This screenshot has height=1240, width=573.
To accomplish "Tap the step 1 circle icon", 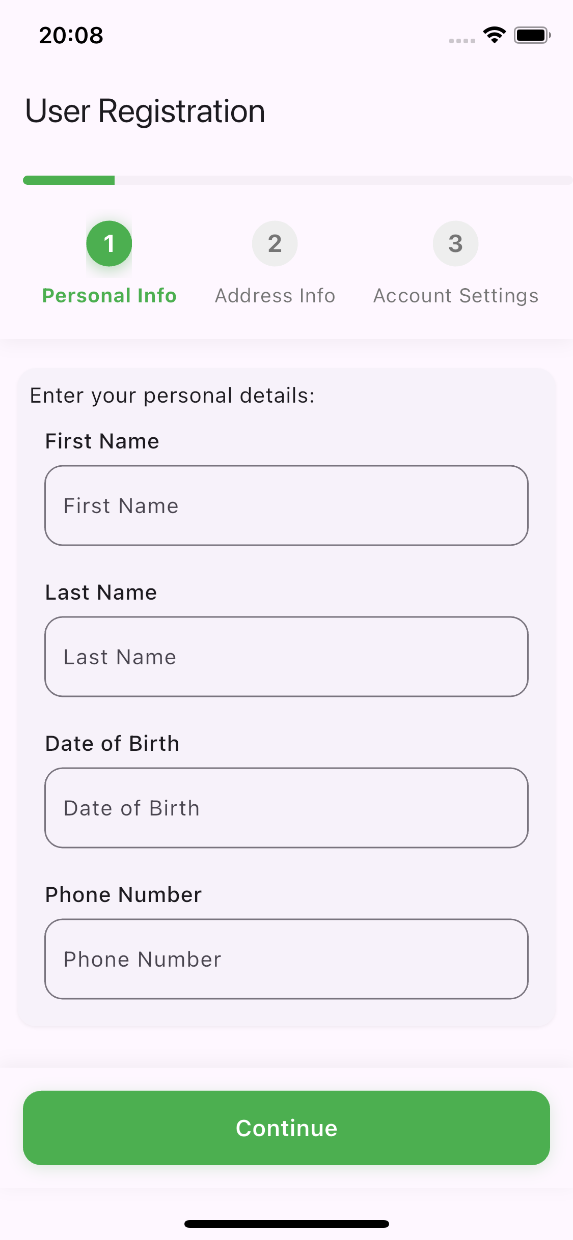I will [109, 244].
